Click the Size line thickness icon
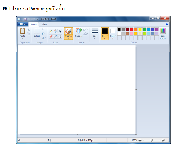This screenshot has width=179, height=149. 95,31
